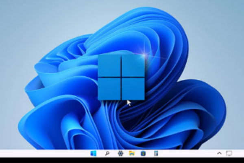Select the top-right pane of the Windows logo
Screen dimensions: 244x163
click(x=133, y=65)
